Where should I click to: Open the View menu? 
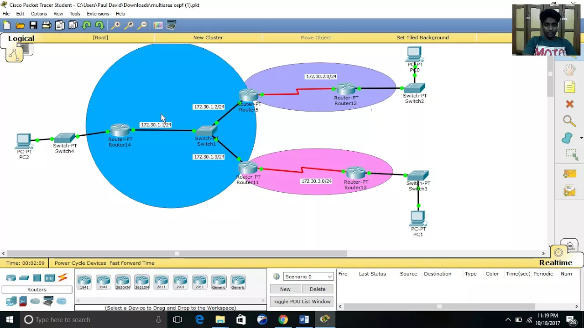point(58,14)
